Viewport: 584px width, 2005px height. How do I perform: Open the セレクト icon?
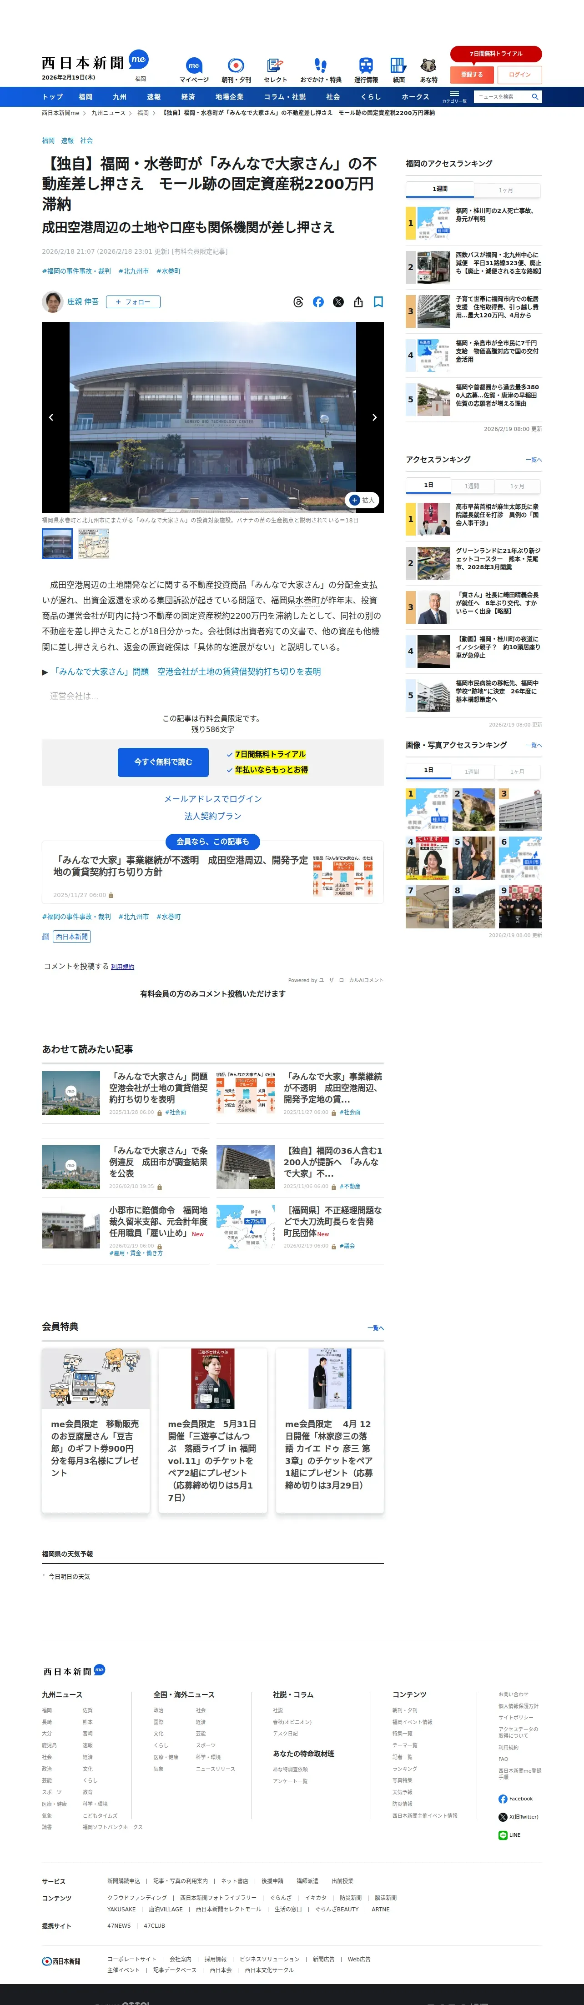(275, 69)
